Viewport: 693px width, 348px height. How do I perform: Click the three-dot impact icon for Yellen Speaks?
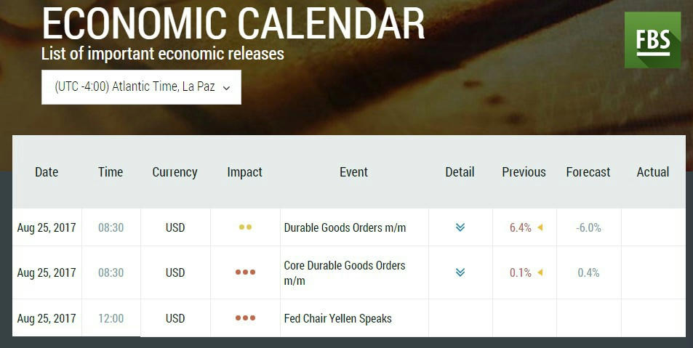tap(245, 318)
